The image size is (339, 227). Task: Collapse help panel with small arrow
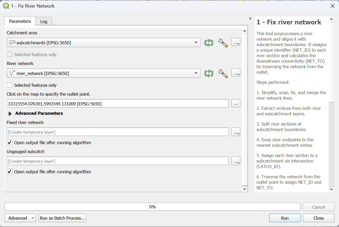250,18
